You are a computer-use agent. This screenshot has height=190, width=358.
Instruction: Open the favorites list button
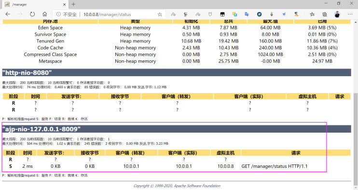pos(312,14)
